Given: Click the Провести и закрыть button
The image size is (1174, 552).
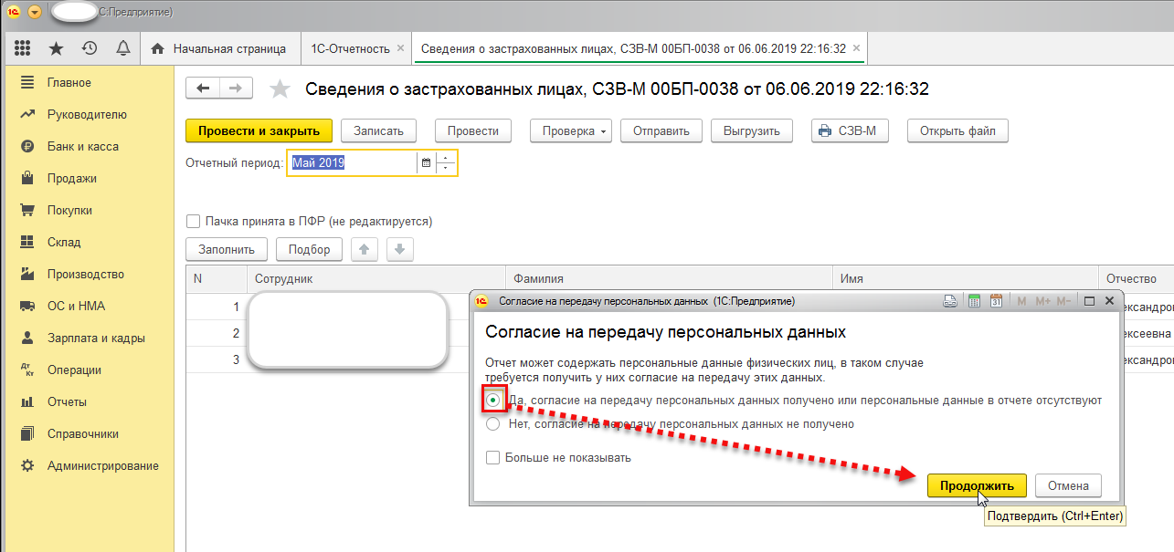Looking at the screenshot, I should [259, 130].
